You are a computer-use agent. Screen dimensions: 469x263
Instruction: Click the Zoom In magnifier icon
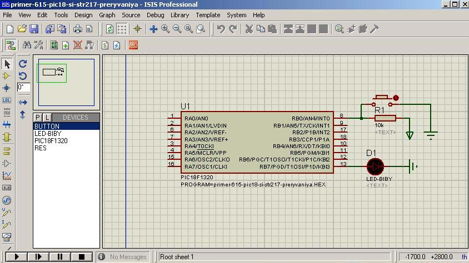pyautogui.click(x=165, y=29)
